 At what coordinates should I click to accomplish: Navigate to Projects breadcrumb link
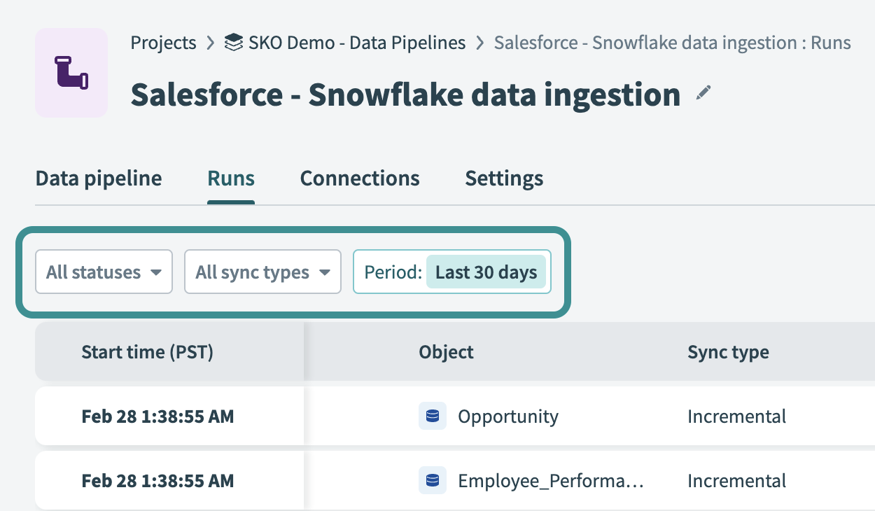coord(164,43)
